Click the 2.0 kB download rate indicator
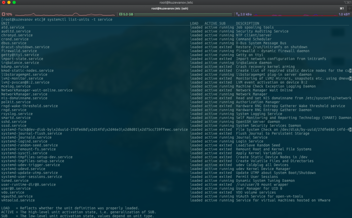 [246, 14]
